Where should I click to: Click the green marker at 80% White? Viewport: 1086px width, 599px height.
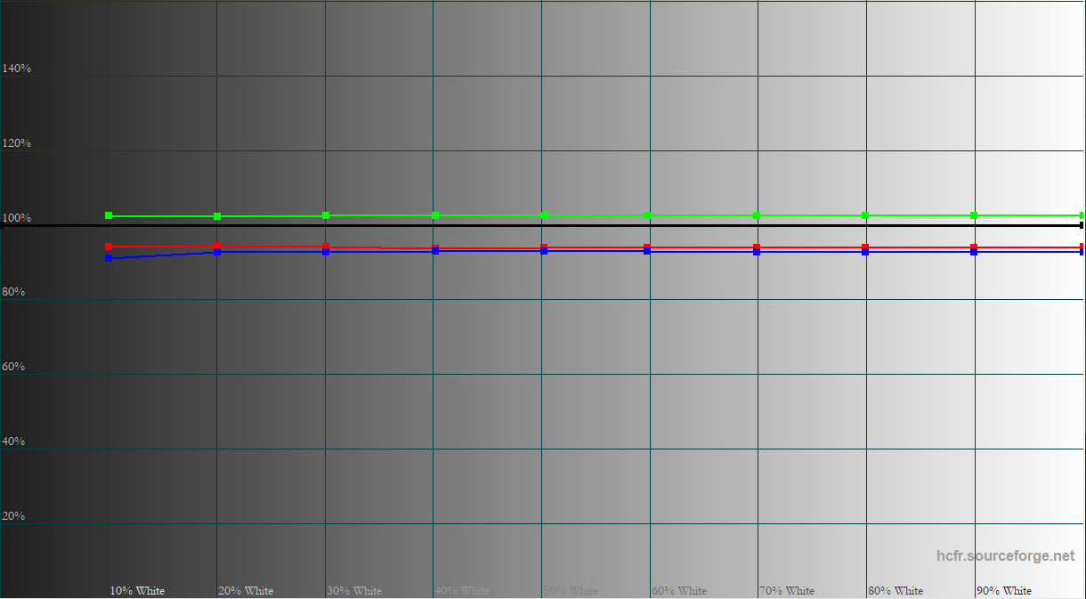coord(865,215)
